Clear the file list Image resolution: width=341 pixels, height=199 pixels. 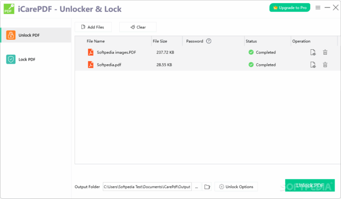coord(138,27)
